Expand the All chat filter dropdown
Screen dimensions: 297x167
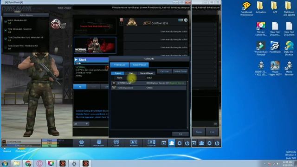point(82,124)
